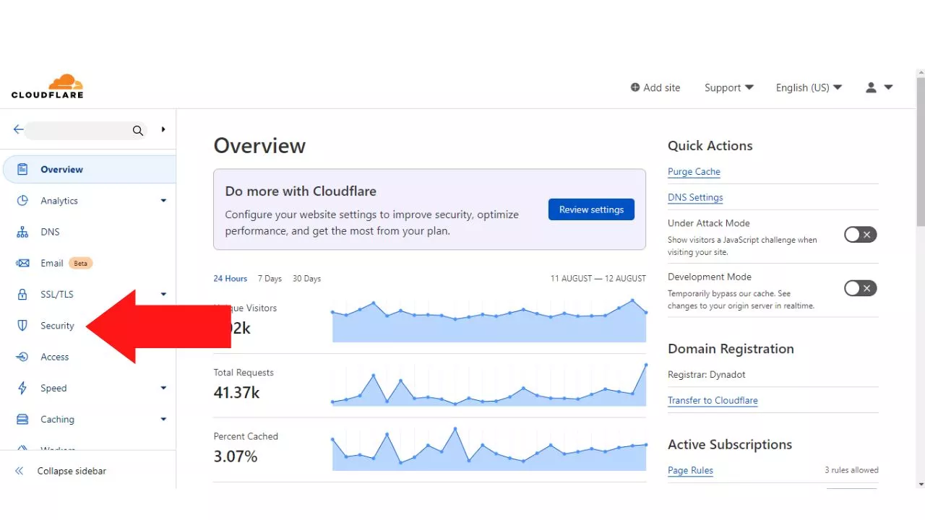
Task: Click the Purge Cache link
Action: (694, 172)
